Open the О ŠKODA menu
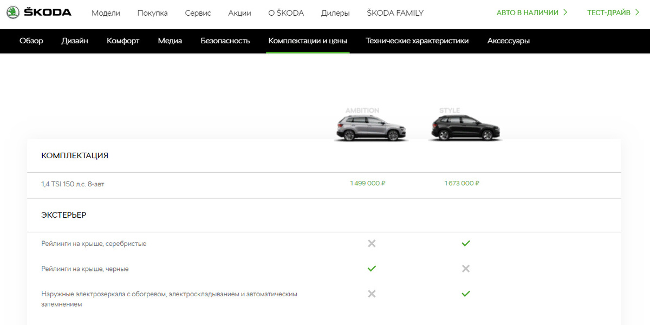Screen dimensions: 650x325 coord(286,13)
